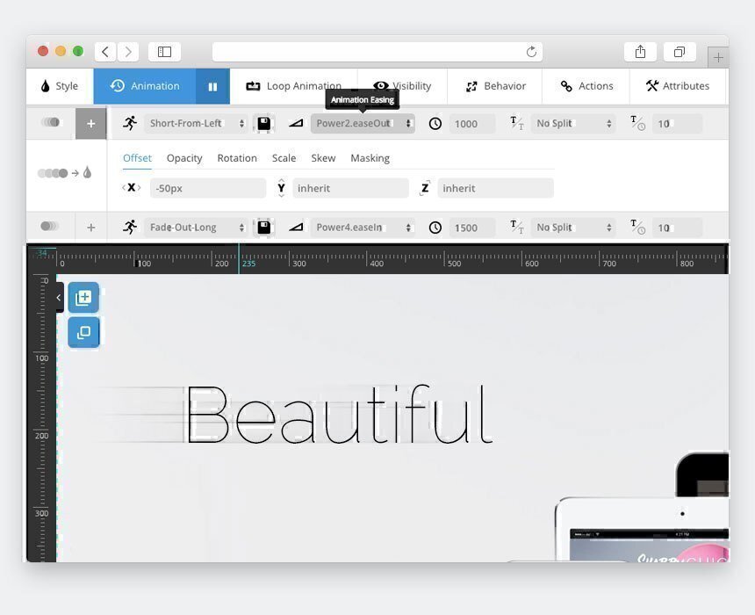The image size is (755, 615).
Task: Expand the Power2.easeOut easing dropdown
Action: click(x=363, y=124)
